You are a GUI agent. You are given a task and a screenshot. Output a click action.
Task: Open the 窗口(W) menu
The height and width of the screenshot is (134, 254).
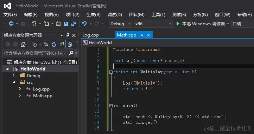(222, 15)
